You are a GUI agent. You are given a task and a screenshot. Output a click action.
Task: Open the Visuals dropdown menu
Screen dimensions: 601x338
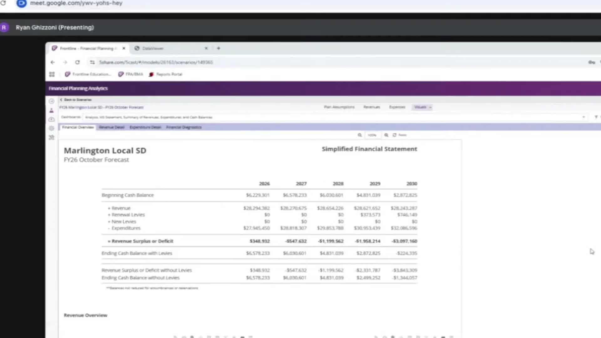[x=423, y=107]
